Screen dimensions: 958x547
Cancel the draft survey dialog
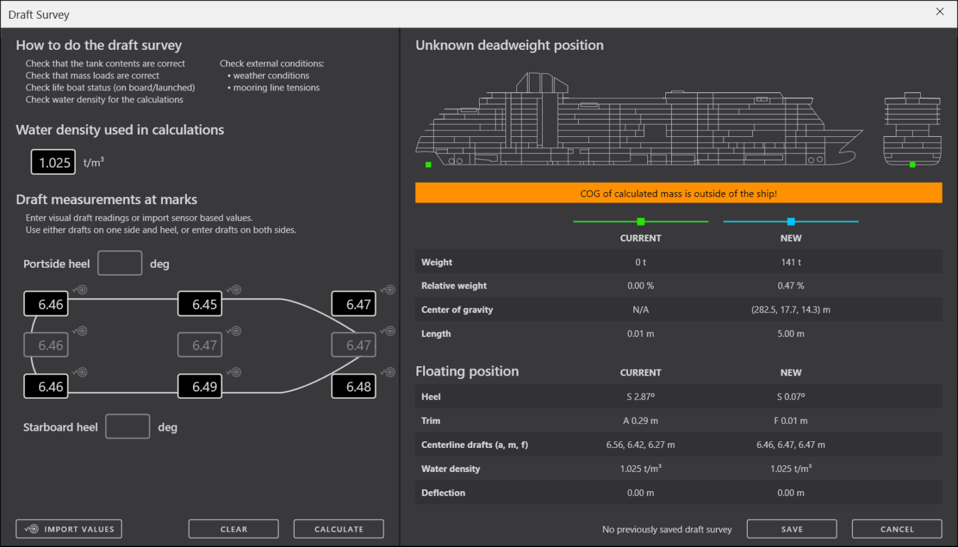pos(897,529)
